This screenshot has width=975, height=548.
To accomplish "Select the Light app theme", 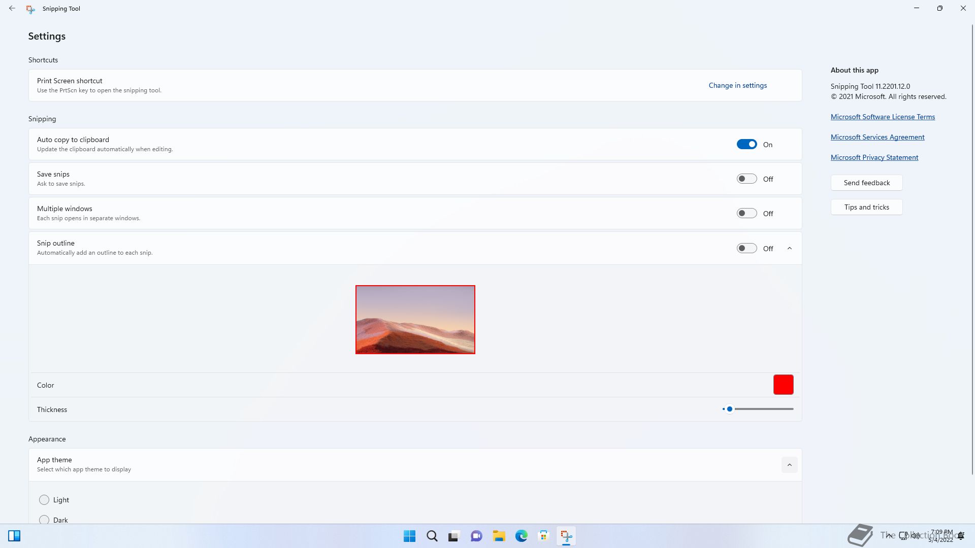I will pos(44,500).
